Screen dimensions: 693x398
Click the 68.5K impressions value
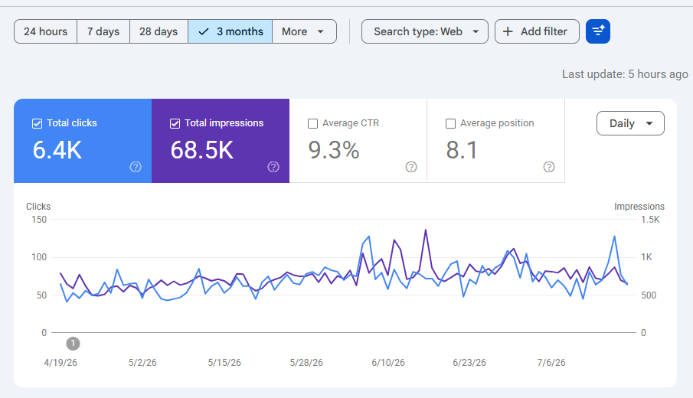coord(202,150)
